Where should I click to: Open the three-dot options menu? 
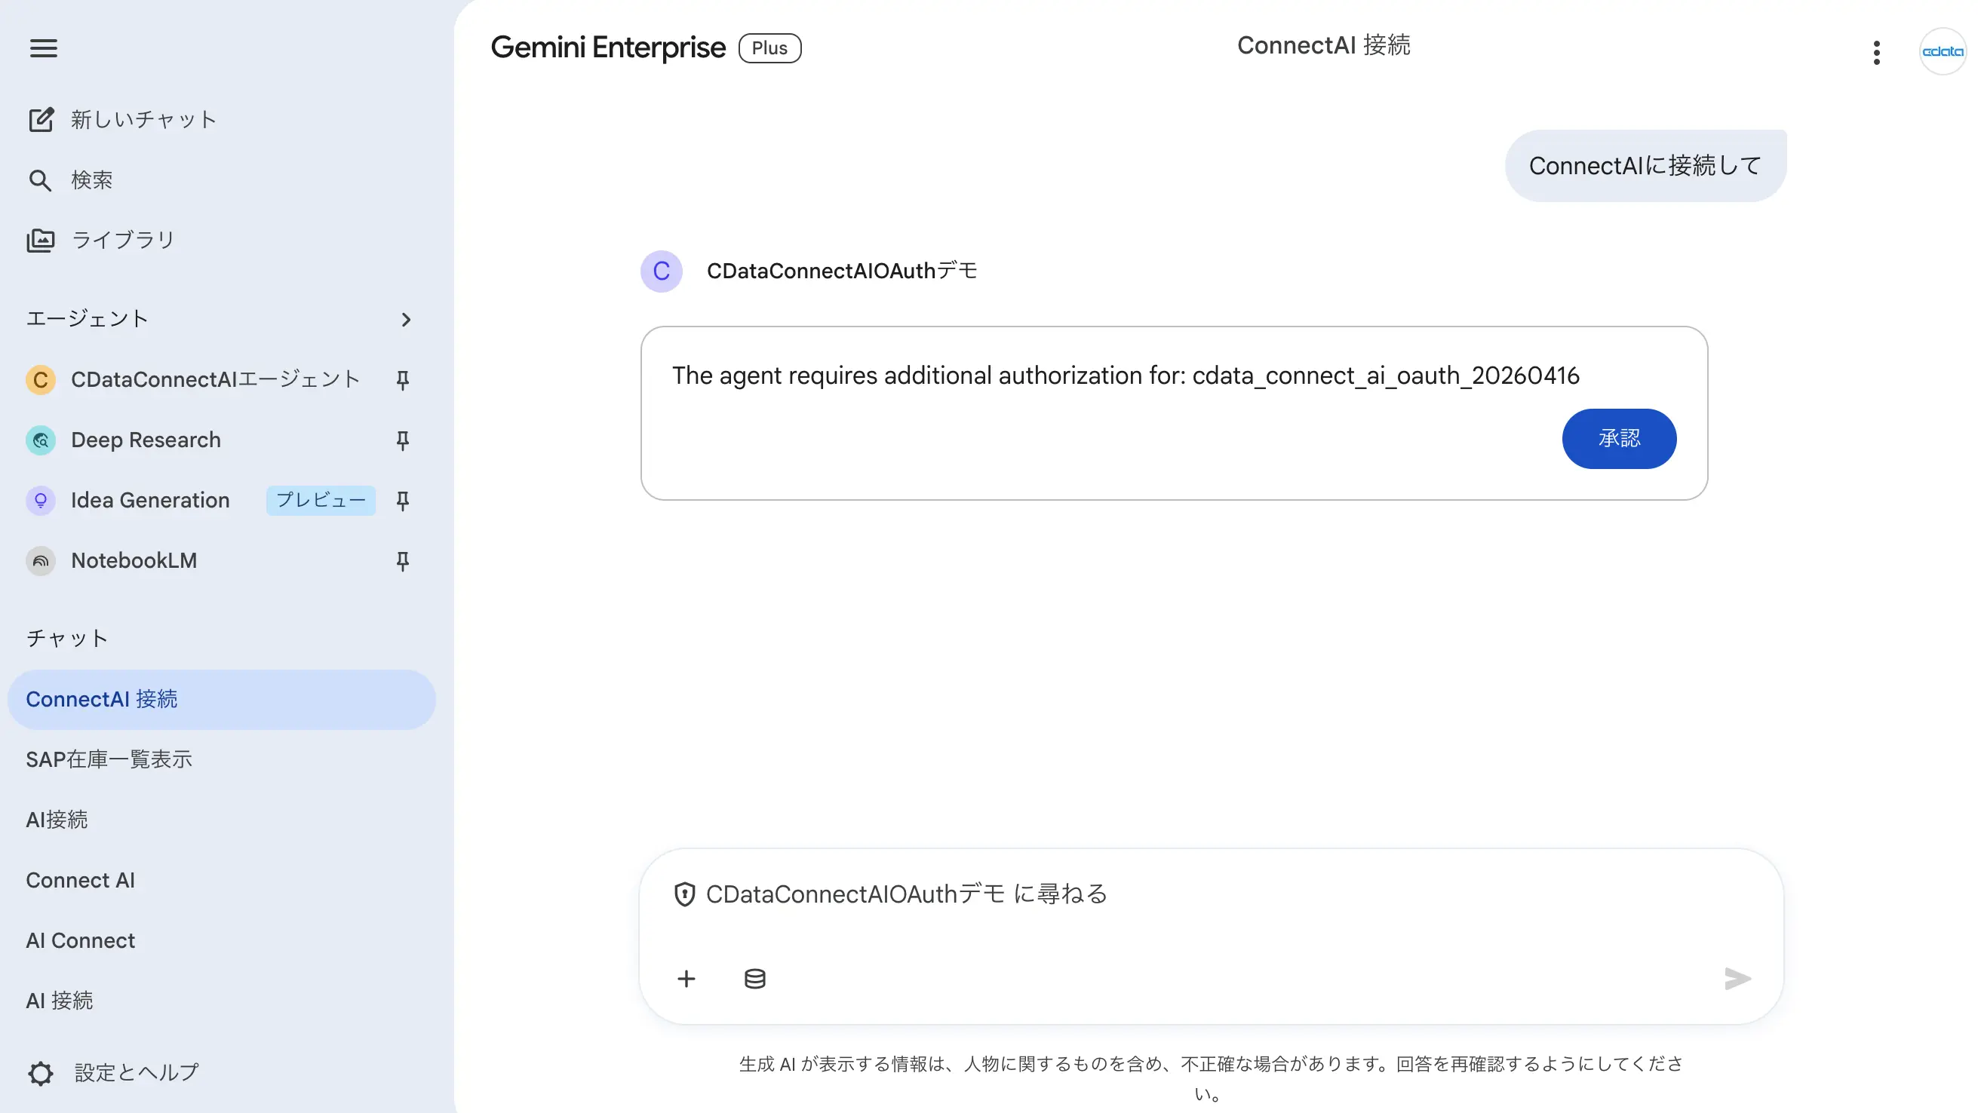tap(1876, 52)
